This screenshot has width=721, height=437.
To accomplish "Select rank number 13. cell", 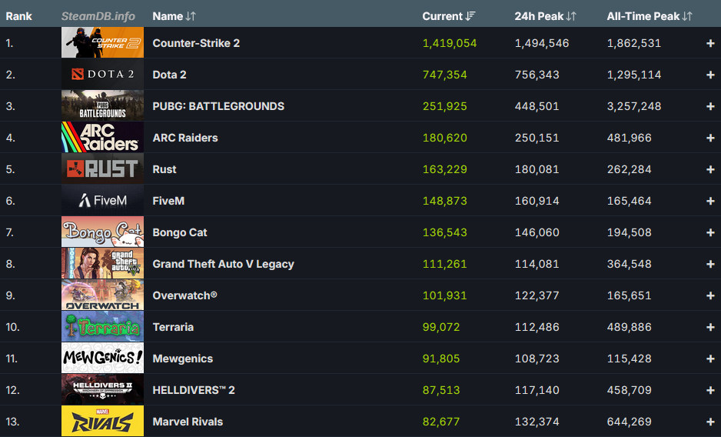I will pos(12,422).
